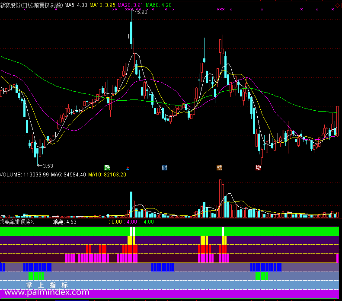Click the yellow MA10: 3.95 label
This screenshot has height=301, width=342.
102,5
